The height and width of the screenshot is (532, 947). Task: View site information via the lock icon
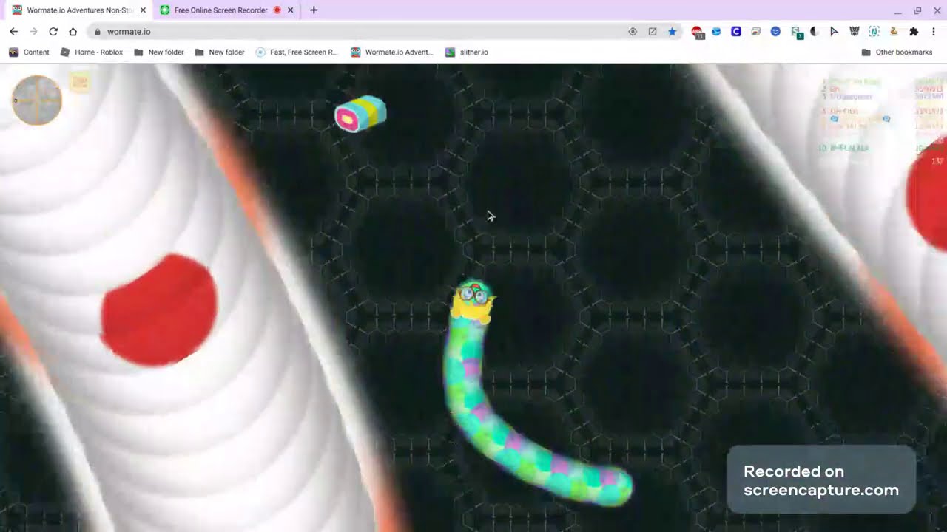[x=97, y=32]
